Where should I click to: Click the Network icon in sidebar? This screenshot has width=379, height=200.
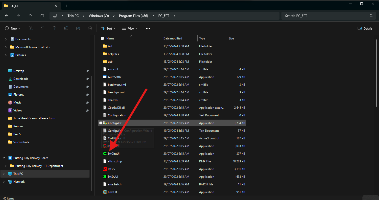pyautogui.click(x=10, y=182)
